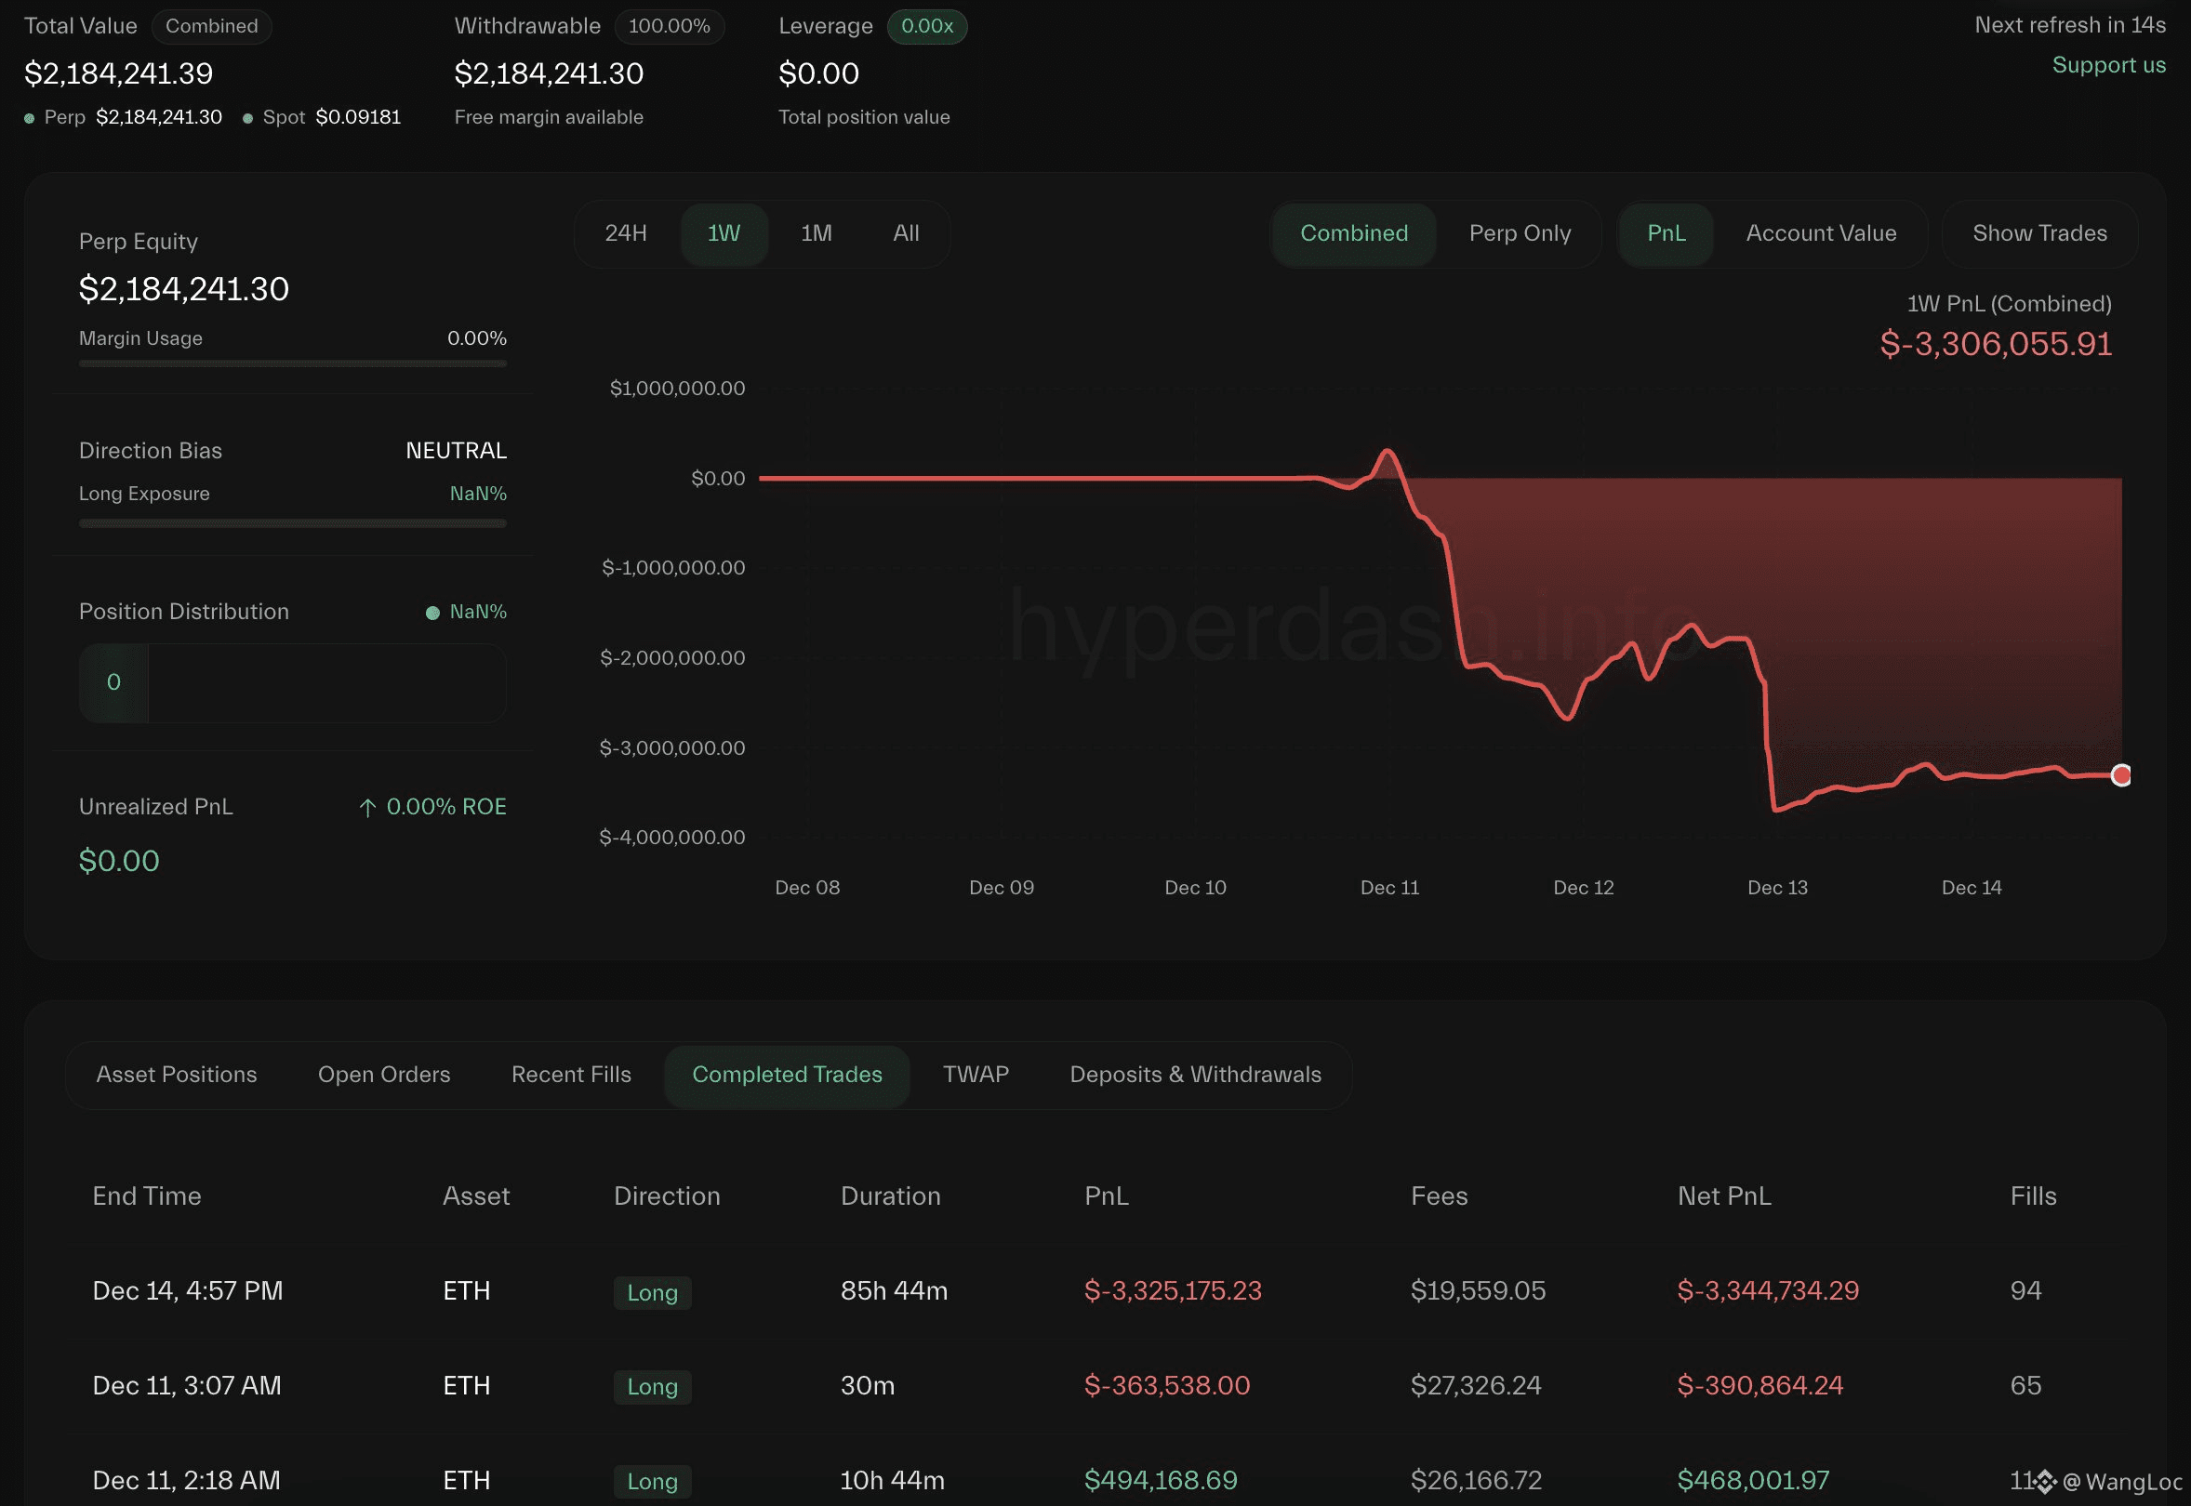The height and width of the screenshot is (1506, 2191).
Task: Click the Support us link
Action: 2108,65
